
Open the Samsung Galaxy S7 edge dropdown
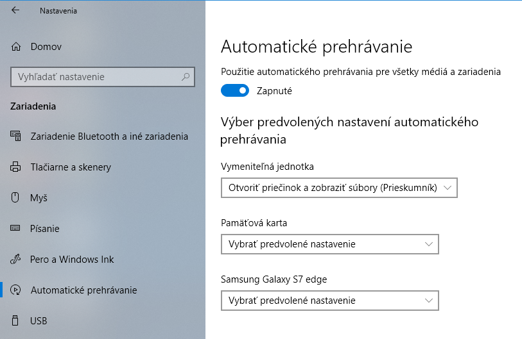(329, 301)
